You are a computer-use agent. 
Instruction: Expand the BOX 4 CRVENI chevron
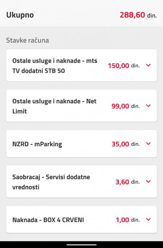pyautogui.click(x=148, y=219)
